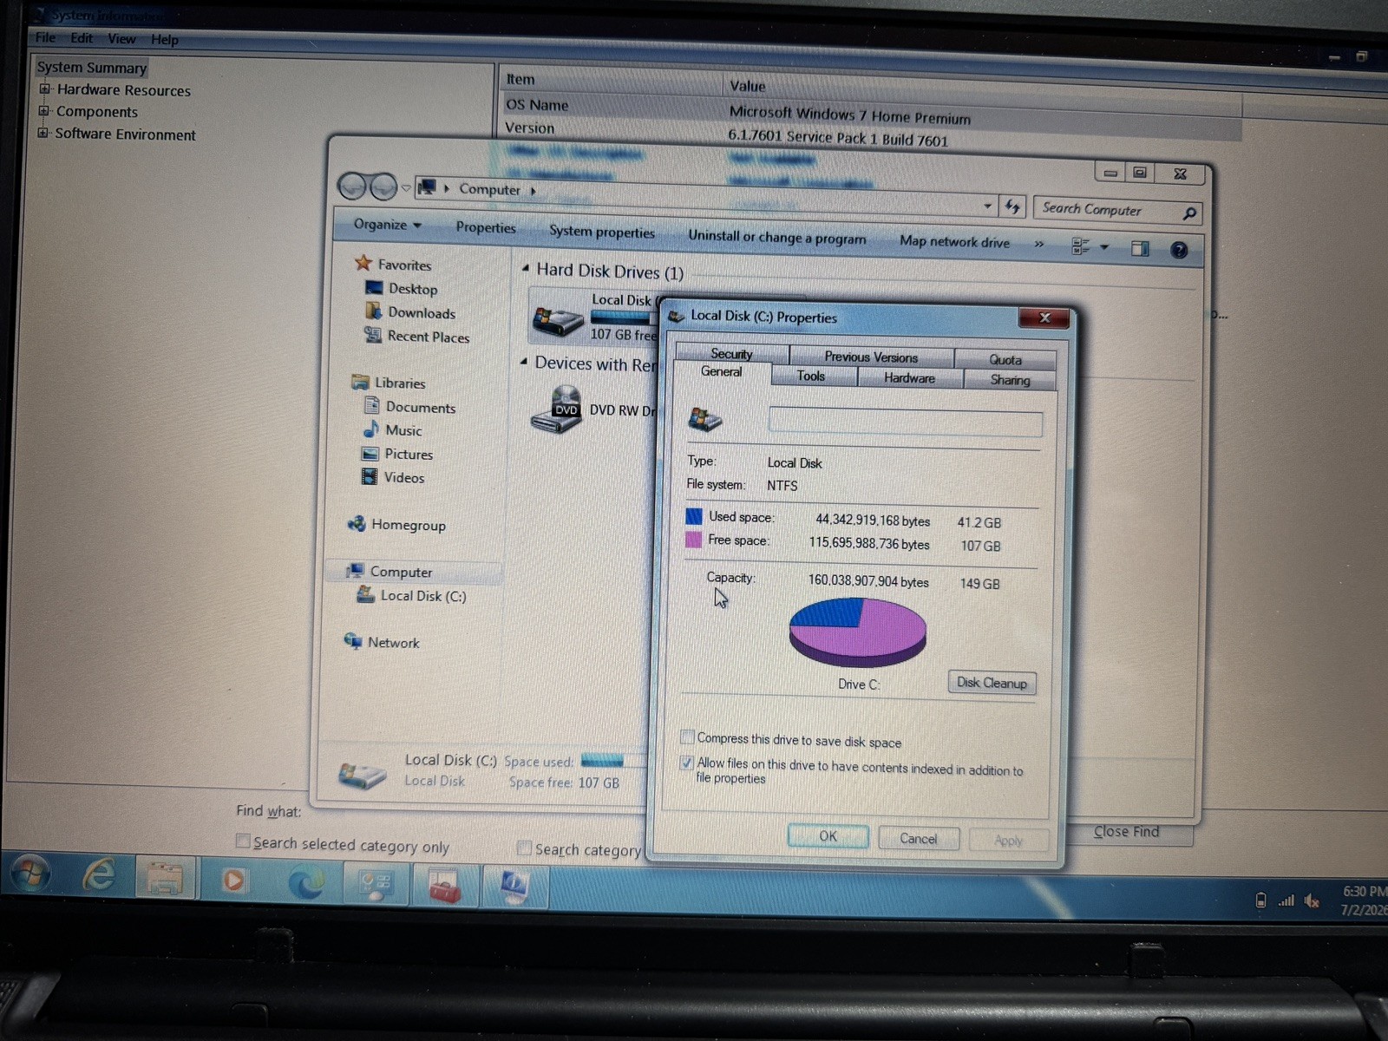Screen dimensions: 1388x1041
Task: Switch to the Previous Versions tab
Action: (x=871, y=357)
